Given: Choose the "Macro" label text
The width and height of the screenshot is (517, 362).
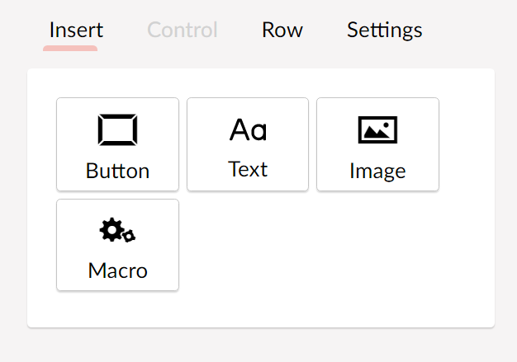Looking at the screenshot, I should coord(118,270).
